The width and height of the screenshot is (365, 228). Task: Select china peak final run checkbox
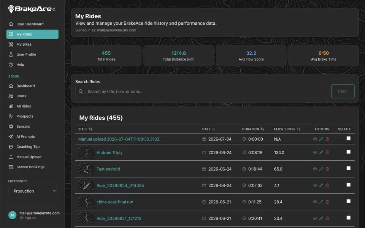(349, 201)
